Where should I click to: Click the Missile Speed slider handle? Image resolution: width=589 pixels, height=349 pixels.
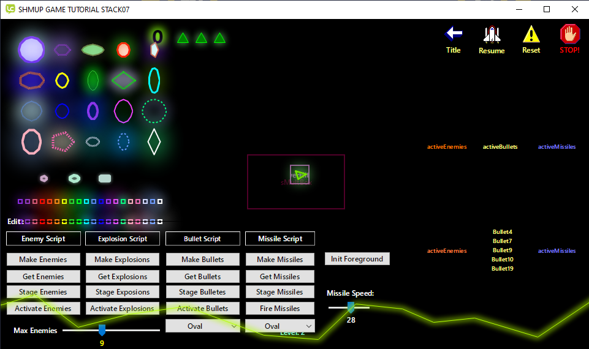pyautogui.click(x=351, y=307)
